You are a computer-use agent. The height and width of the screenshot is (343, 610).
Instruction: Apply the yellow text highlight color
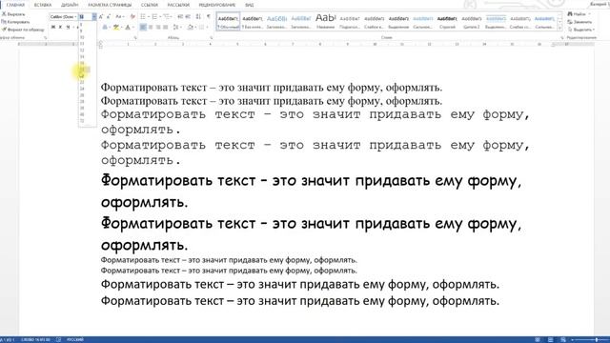pyautogui.click(x=116, y=28)
